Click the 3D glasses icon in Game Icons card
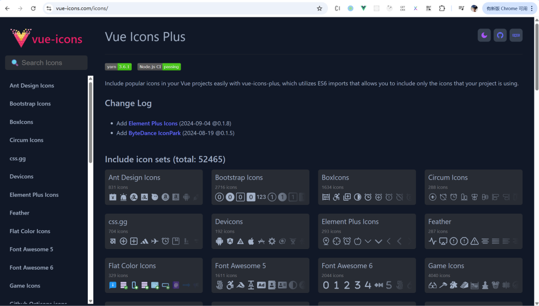Screen dimensions: 539x306 click(x=432, y=285)
